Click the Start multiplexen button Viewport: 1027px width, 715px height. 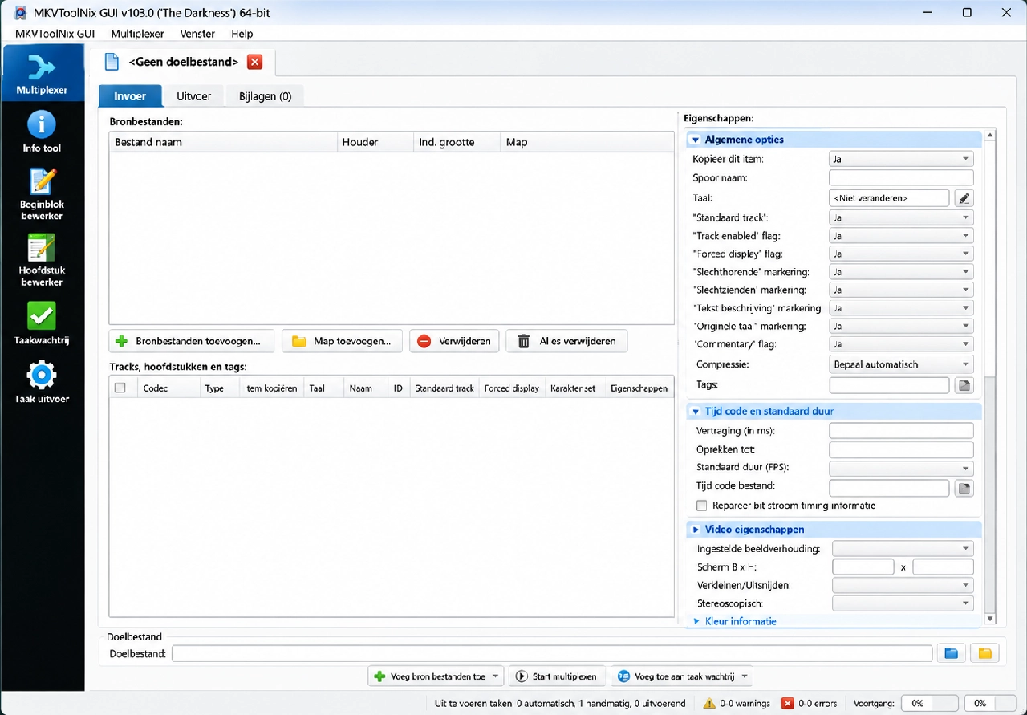click(x=558, y=676)
